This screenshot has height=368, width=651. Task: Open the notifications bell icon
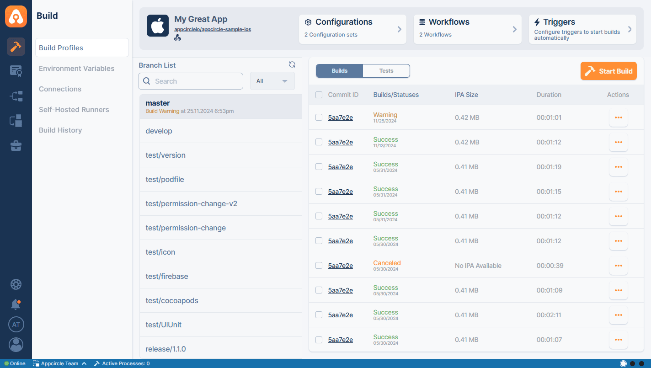[16, 304]
